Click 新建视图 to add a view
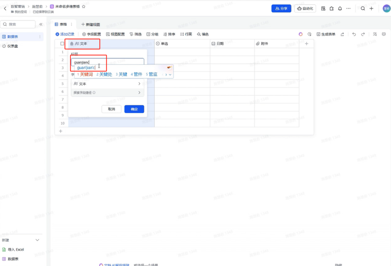Viewport: 391px width, 266px height. (x=90, y=24)
